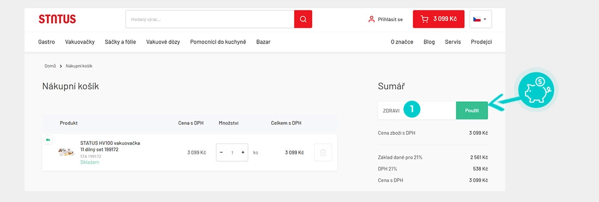Image resolution: width=599 pixels, height=202 pixels.
Task: Click the "Cena zboží s DPH" summary row
Action: coord(433,133)
